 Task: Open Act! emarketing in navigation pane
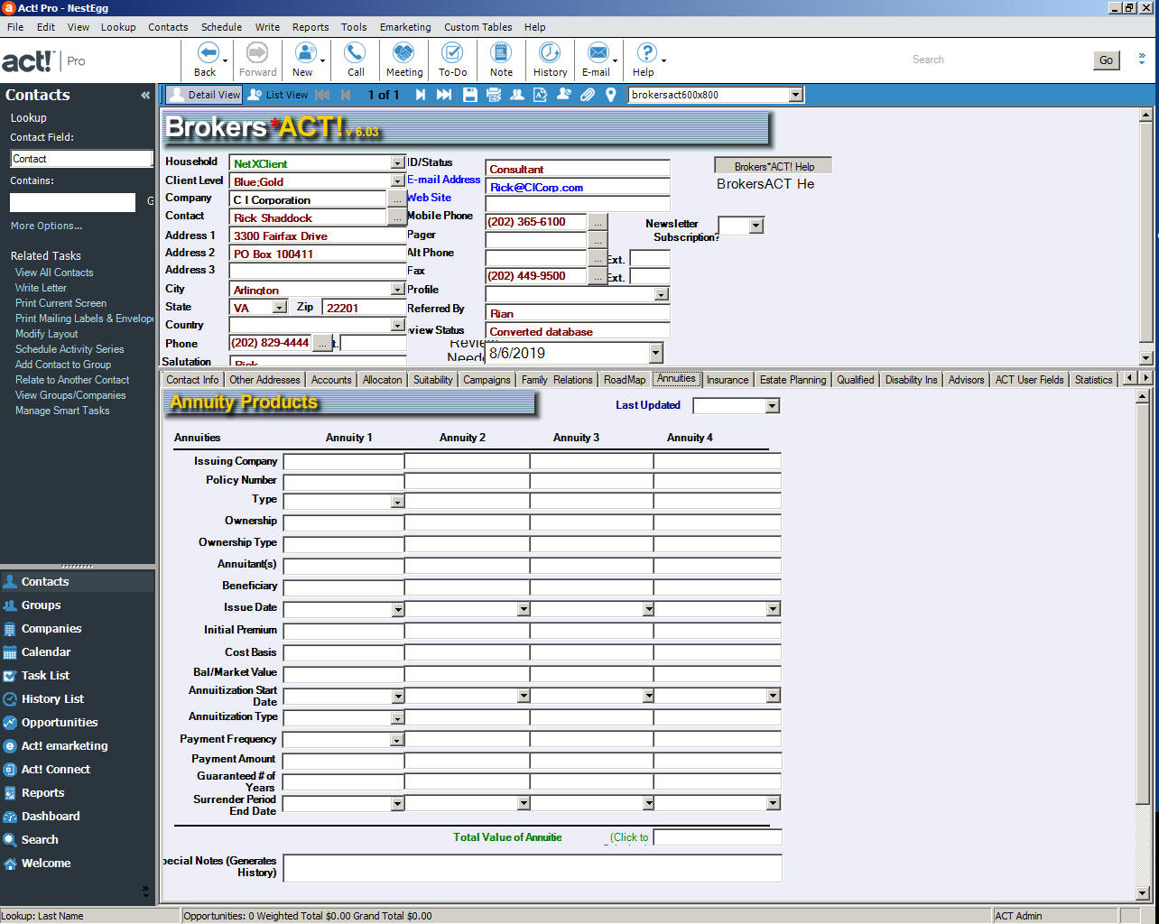78,746
